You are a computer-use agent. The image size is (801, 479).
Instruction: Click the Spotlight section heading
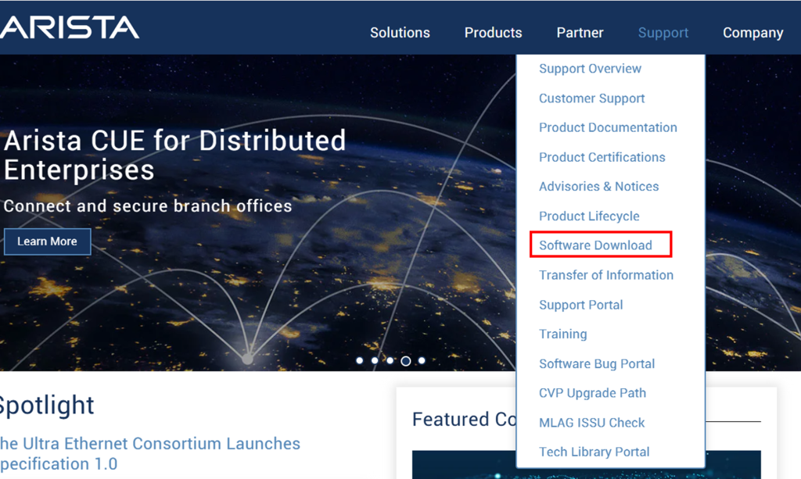coord(47,406)
